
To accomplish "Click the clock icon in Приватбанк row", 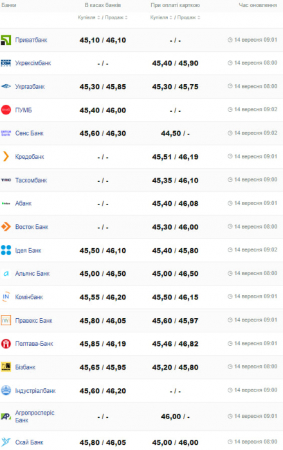I will coord(230,40).
